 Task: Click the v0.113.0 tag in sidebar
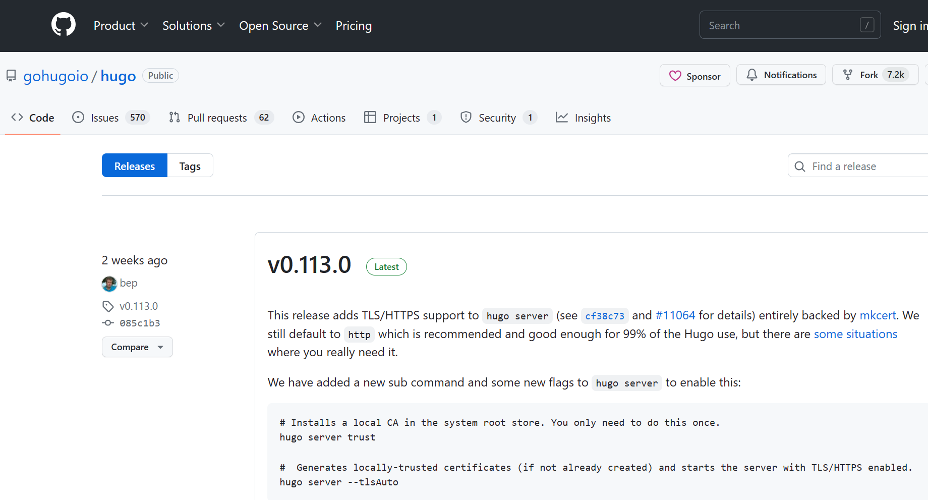pos(138,306)
